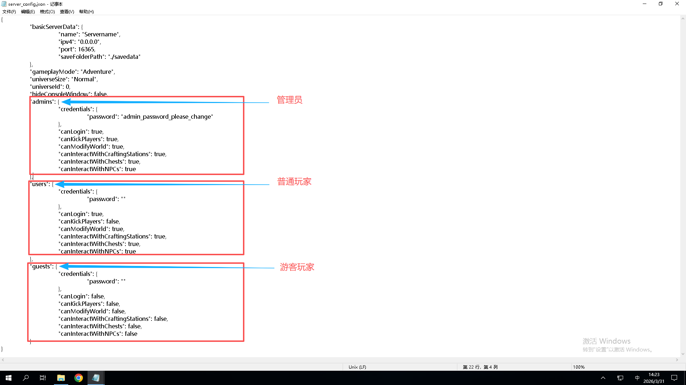Select the Notepad taskbar icon
Screen dimensions: 686x385
96,378
